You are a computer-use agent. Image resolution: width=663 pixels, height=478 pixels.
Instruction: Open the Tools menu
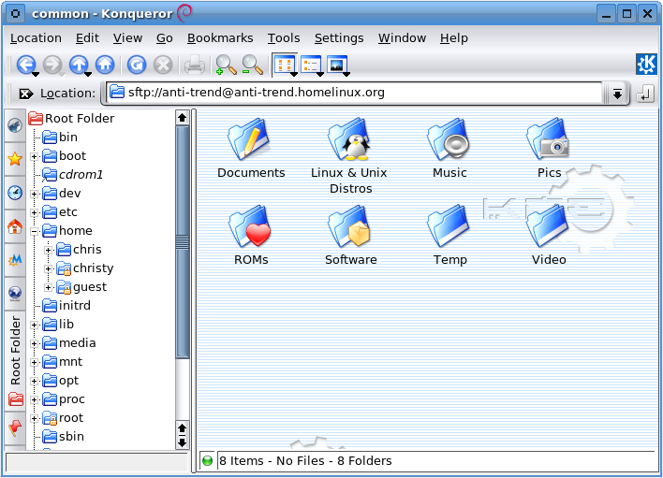coord(284,38)
